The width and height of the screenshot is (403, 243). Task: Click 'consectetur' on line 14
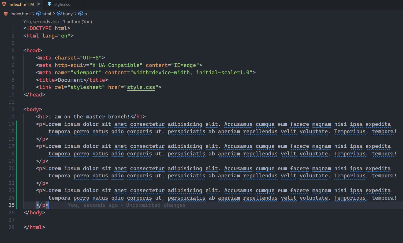click(x=147, y=124)
